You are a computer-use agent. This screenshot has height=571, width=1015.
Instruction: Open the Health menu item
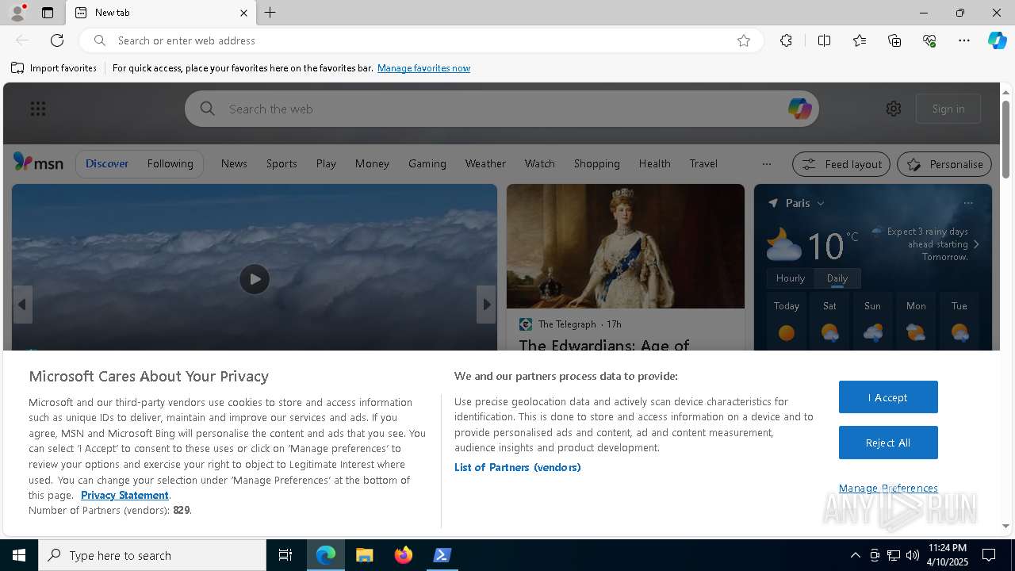654,163
